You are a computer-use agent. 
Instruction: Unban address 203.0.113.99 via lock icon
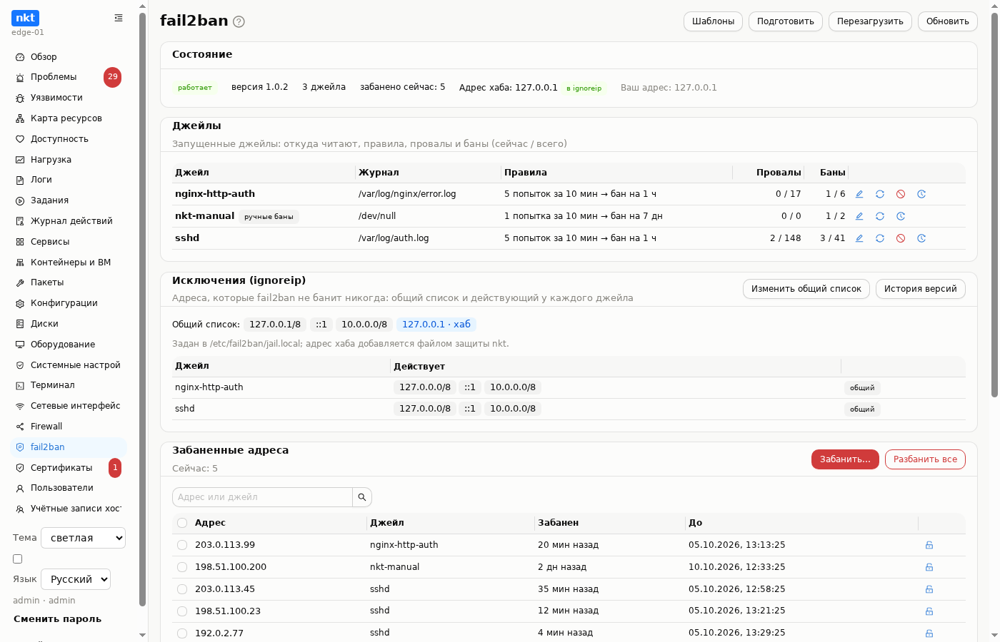[x=929, y=545]
